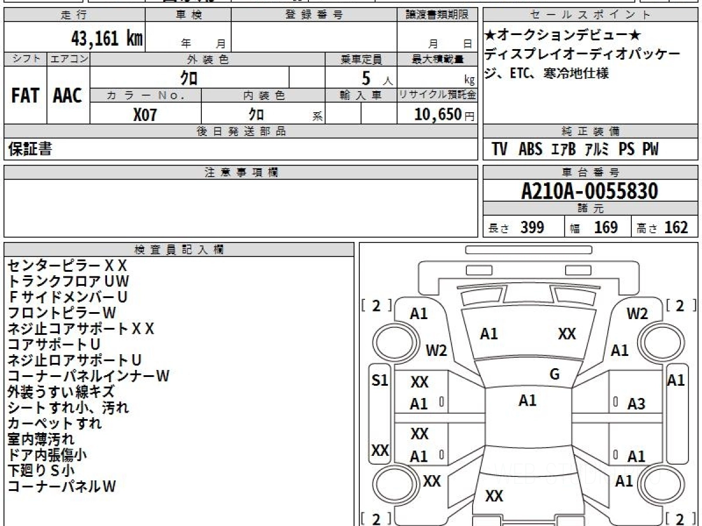Select the 走行 column header
702x526 pixels.
coord(74,15)
